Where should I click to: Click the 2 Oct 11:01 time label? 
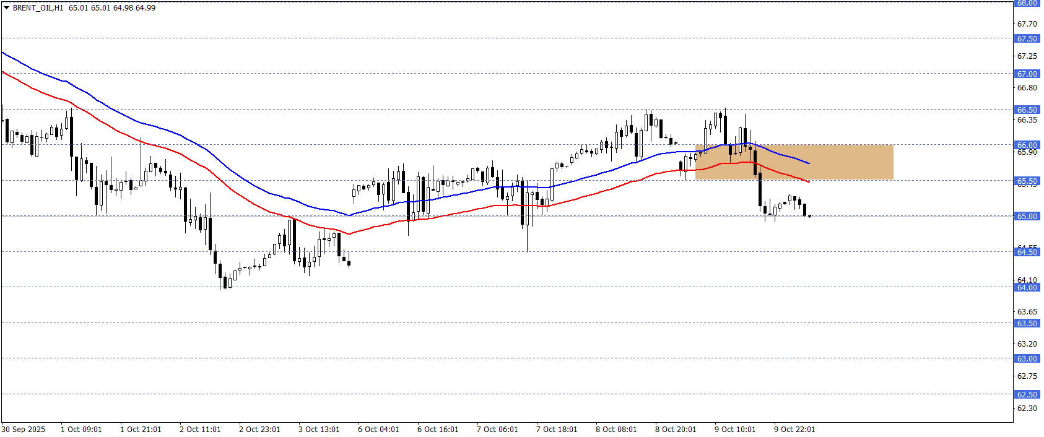[200, 430]
